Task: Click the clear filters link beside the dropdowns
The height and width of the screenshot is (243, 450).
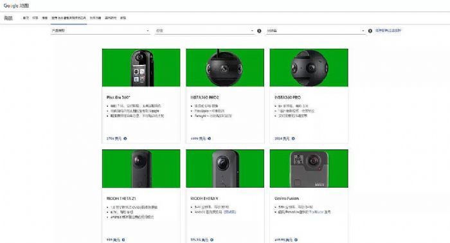Action: pyautogui.click(x=388, y=30)
